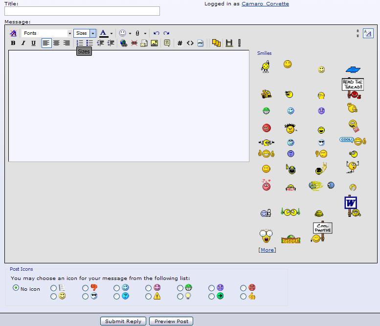Select the blue question mark post icon radio

pos(116,297)
